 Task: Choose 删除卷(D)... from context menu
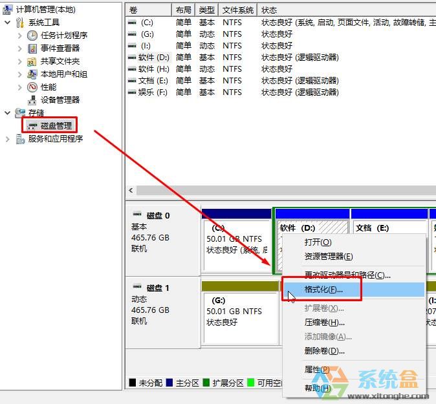354,351
